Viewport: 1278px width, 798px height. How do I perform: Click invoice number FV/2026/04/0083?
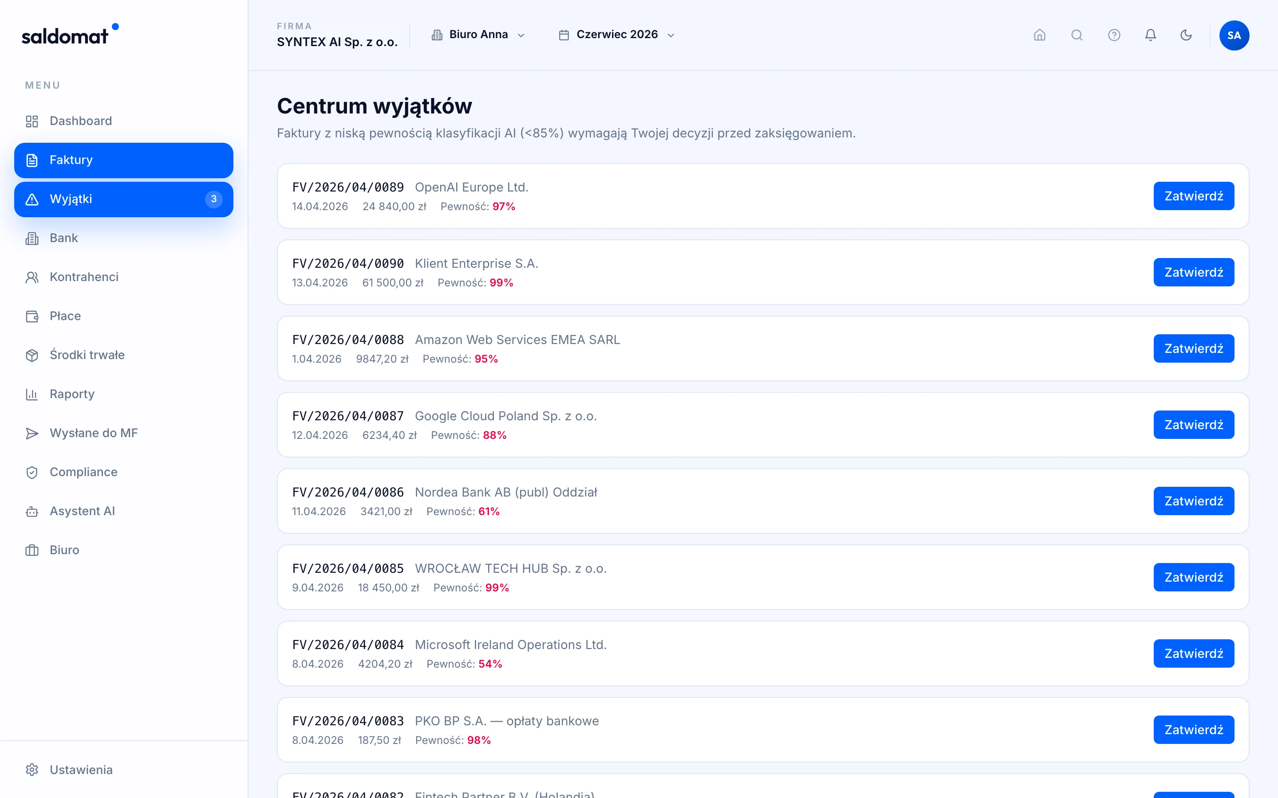point(348,721)
